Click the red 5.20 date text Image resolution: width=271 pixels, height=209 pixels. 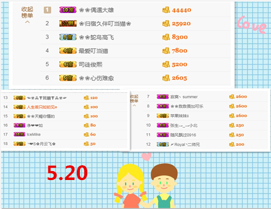pos(68,173)
